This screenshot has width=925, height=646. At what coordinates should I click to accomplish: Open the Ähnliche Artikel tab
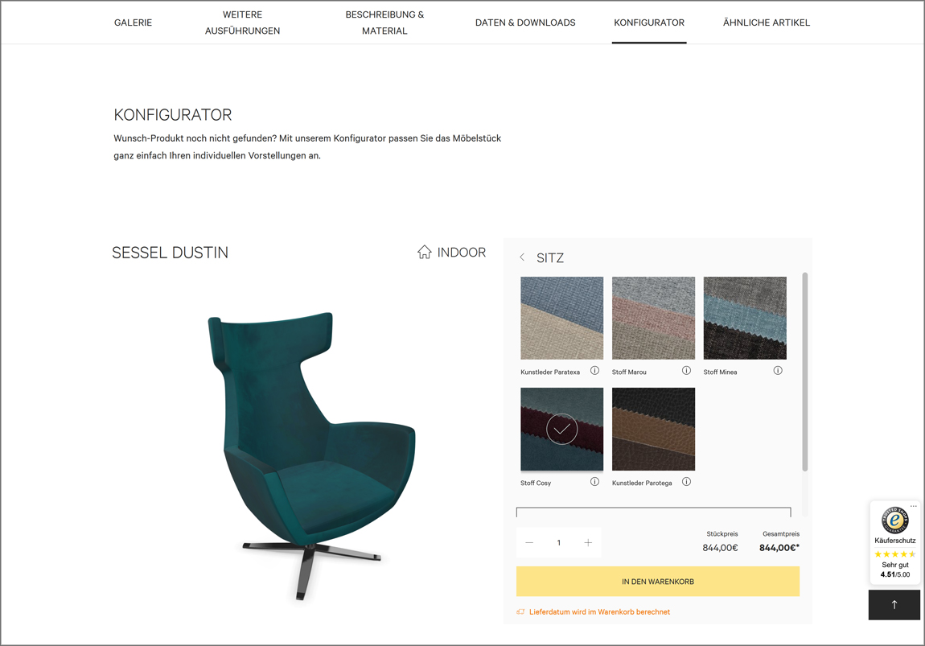pos(767,23)
